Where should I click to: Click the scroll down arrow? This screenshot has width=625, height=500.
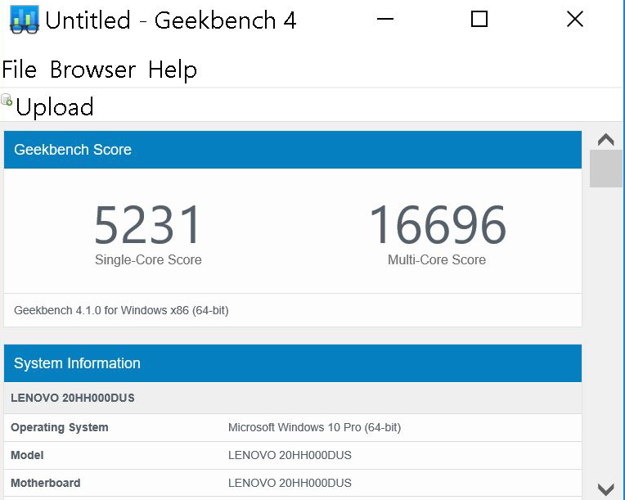[x=606, y=489]
